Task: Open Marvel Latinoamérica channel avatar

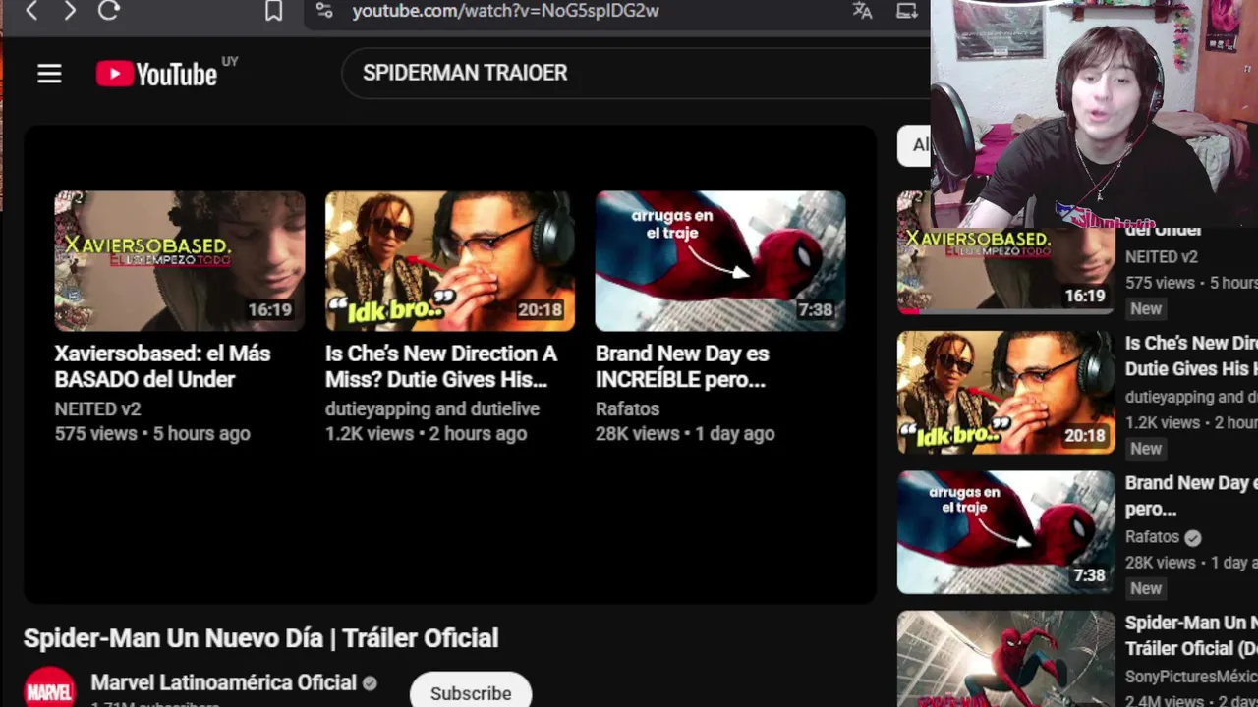Action: coord(49,687)
